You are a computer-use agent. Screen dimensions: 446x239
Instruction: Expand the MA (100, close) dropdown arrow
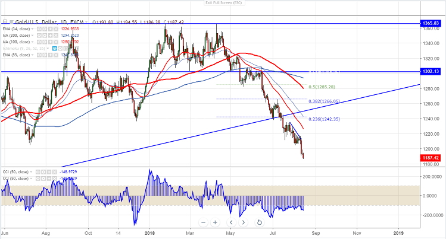(32, 42)
